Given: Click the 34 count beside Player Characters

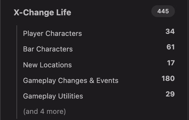Looking at the screenshot, I should click(170, 31).
